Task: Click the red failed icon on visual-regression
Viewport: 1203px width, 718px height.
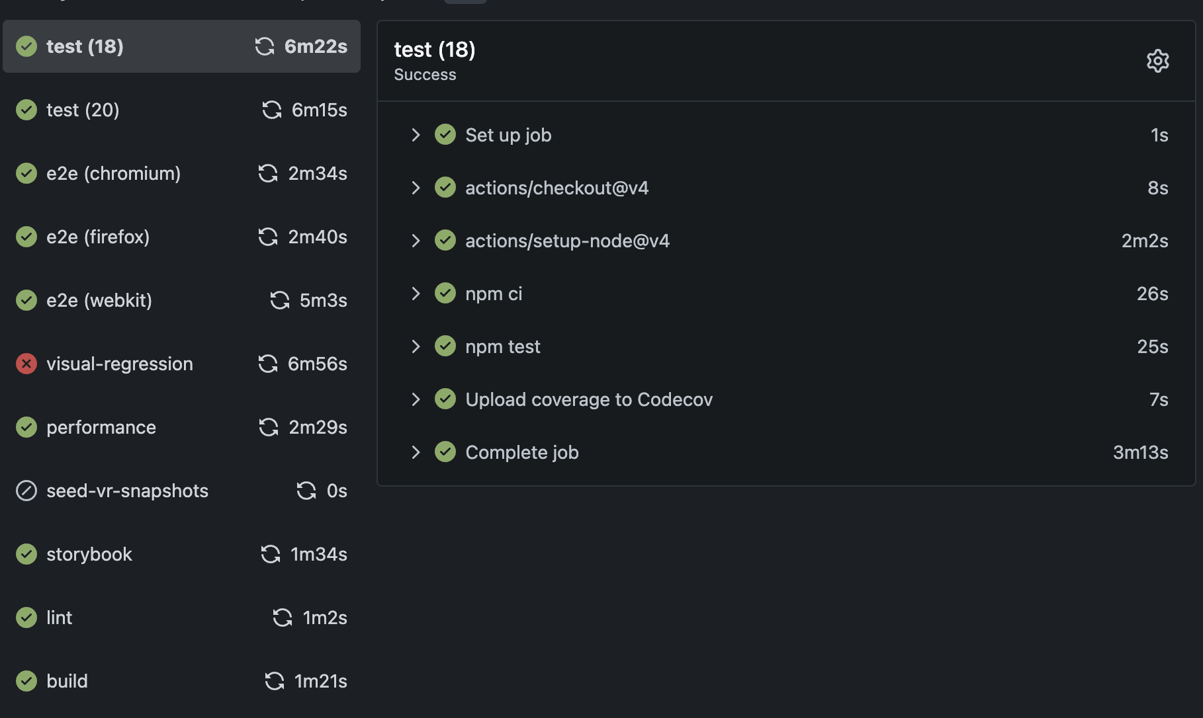Action: (26, 364)
